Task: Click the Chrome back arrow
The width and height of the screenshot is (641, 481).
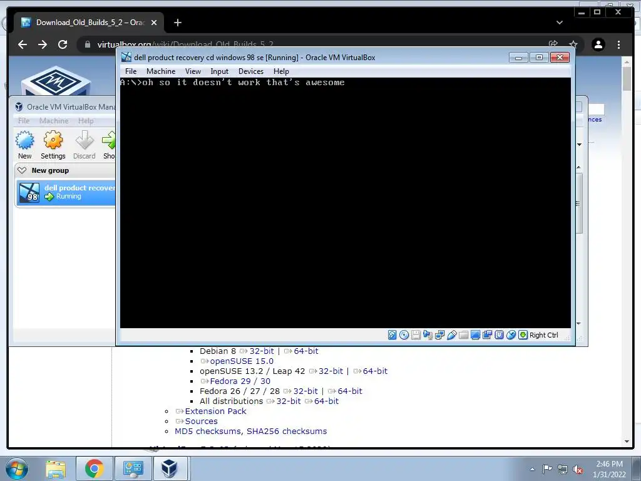Action: [23, 44]
